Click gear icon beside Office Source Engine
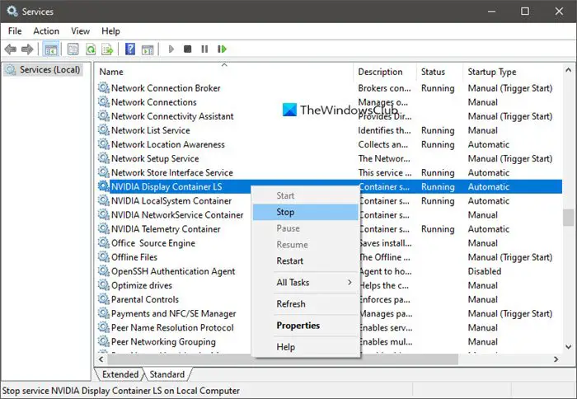 coord(103,242)
